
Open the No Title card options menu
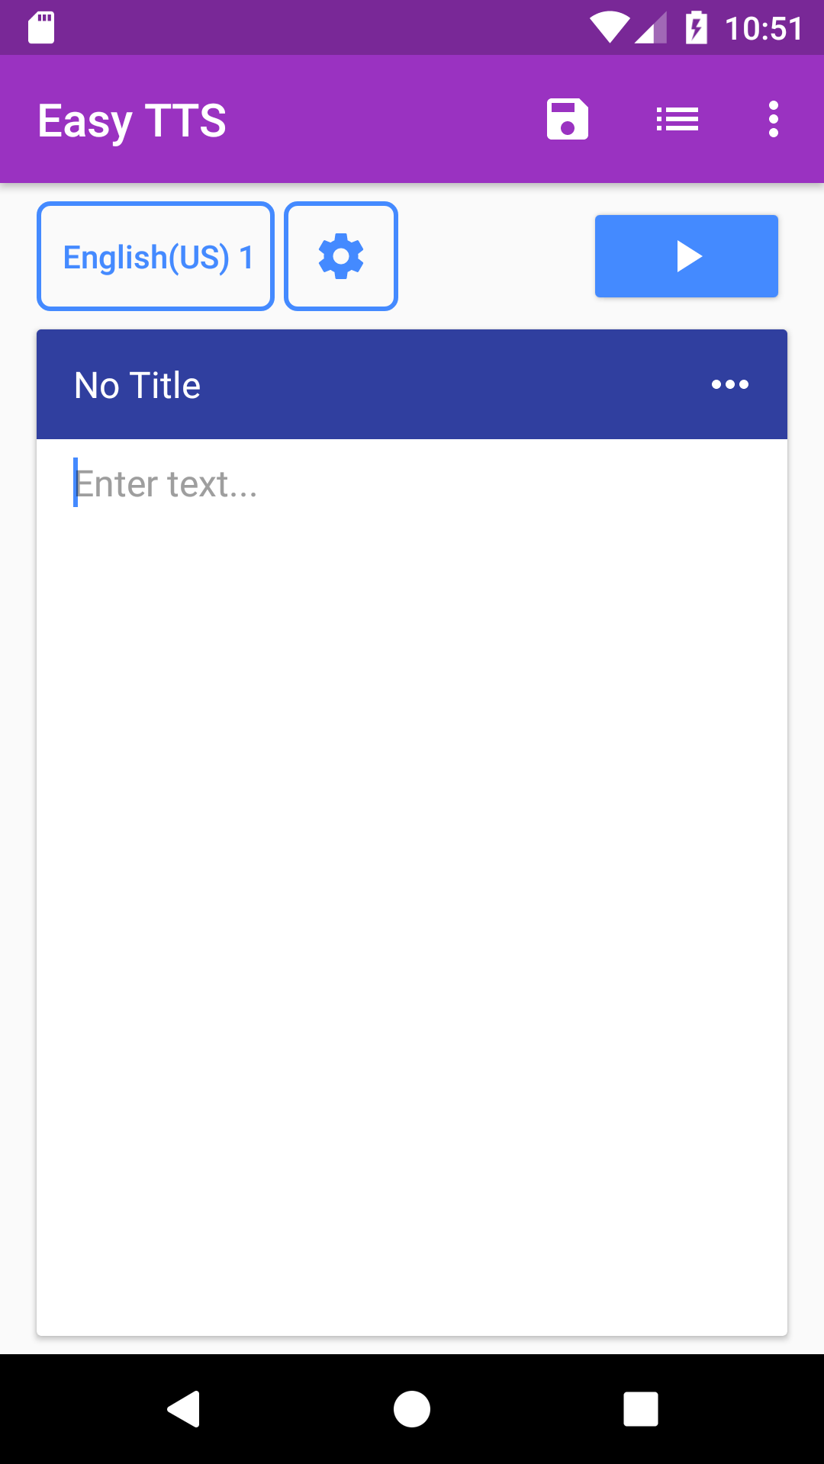click(730, 384)
